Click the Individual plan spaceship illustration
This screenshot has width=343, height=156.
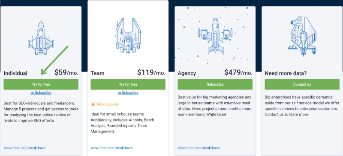coord(41,37)
